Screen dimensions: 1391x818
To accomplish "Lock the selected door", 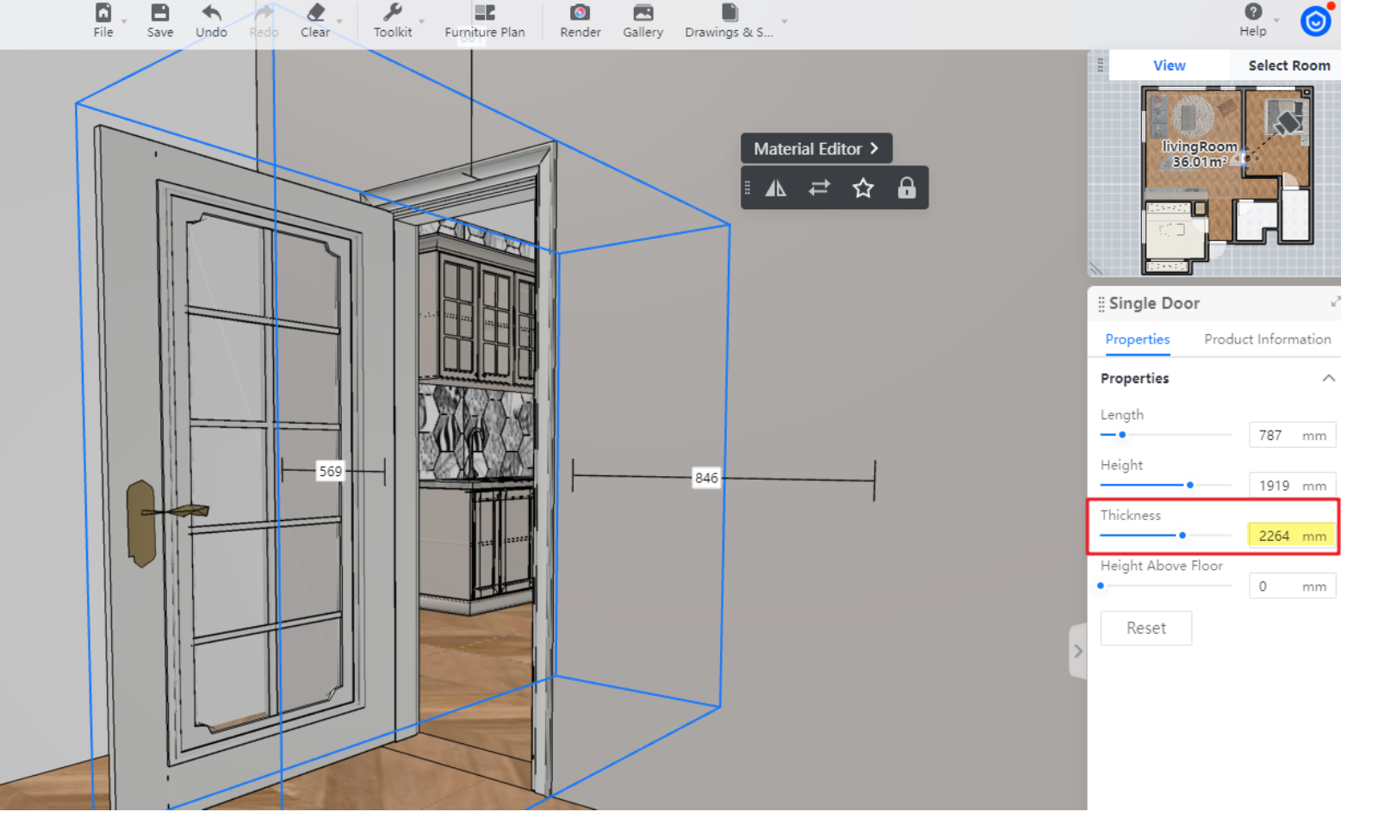I will click(x=906, y=188).
